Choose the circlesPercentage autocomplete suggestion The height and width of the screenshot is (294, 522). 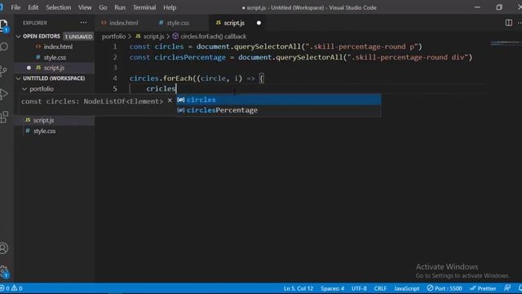(278, 110)
